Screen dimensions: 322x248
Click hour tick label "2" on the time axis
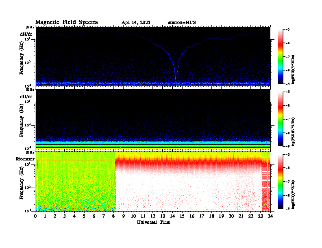click(x=55, y=216)
